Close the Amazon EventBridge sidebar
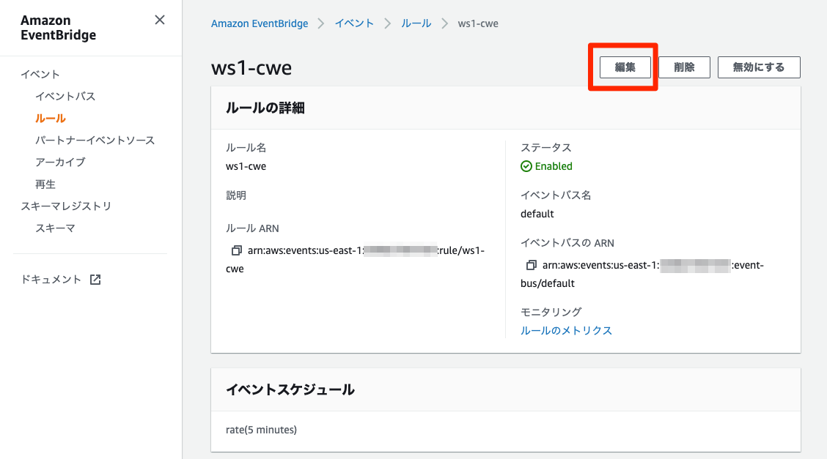The image size is (827, 459). [x=160, y=20]
